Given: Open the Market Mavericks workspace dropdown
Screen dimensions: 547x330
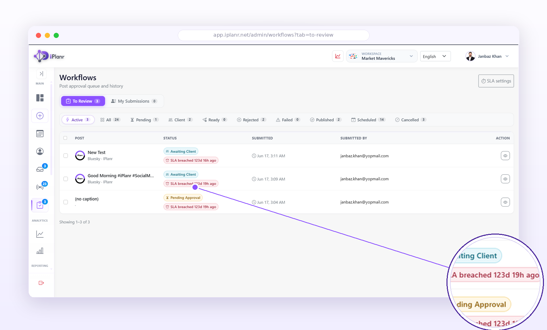Looking at the screenshot, I should click(382, 56).
